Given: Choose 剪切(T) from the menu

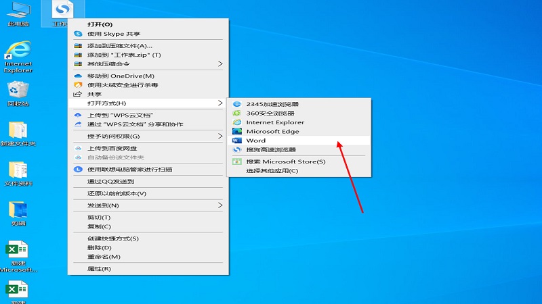Looking at the screenshot, I should click(x=148, y=218).
